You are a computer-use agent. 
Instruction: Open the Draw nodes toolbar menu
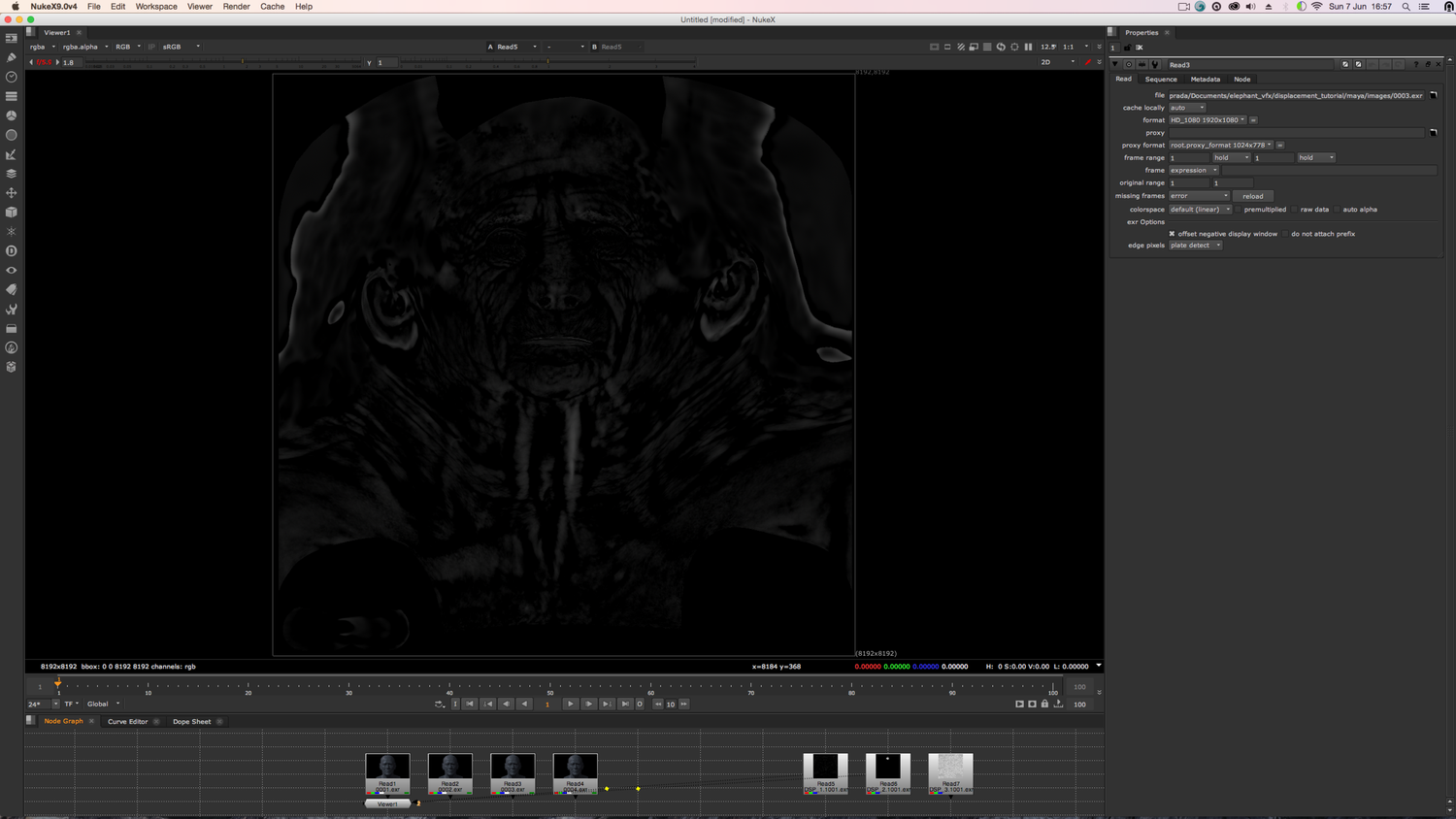pyautogui.click(x=11, y=55)
